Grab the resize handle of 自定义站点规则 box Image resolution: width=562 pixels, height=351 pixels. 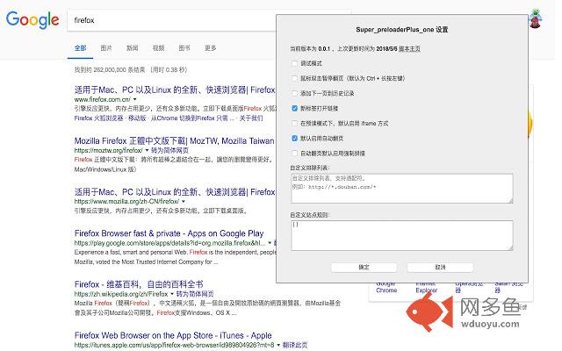[x=511, y=247]
